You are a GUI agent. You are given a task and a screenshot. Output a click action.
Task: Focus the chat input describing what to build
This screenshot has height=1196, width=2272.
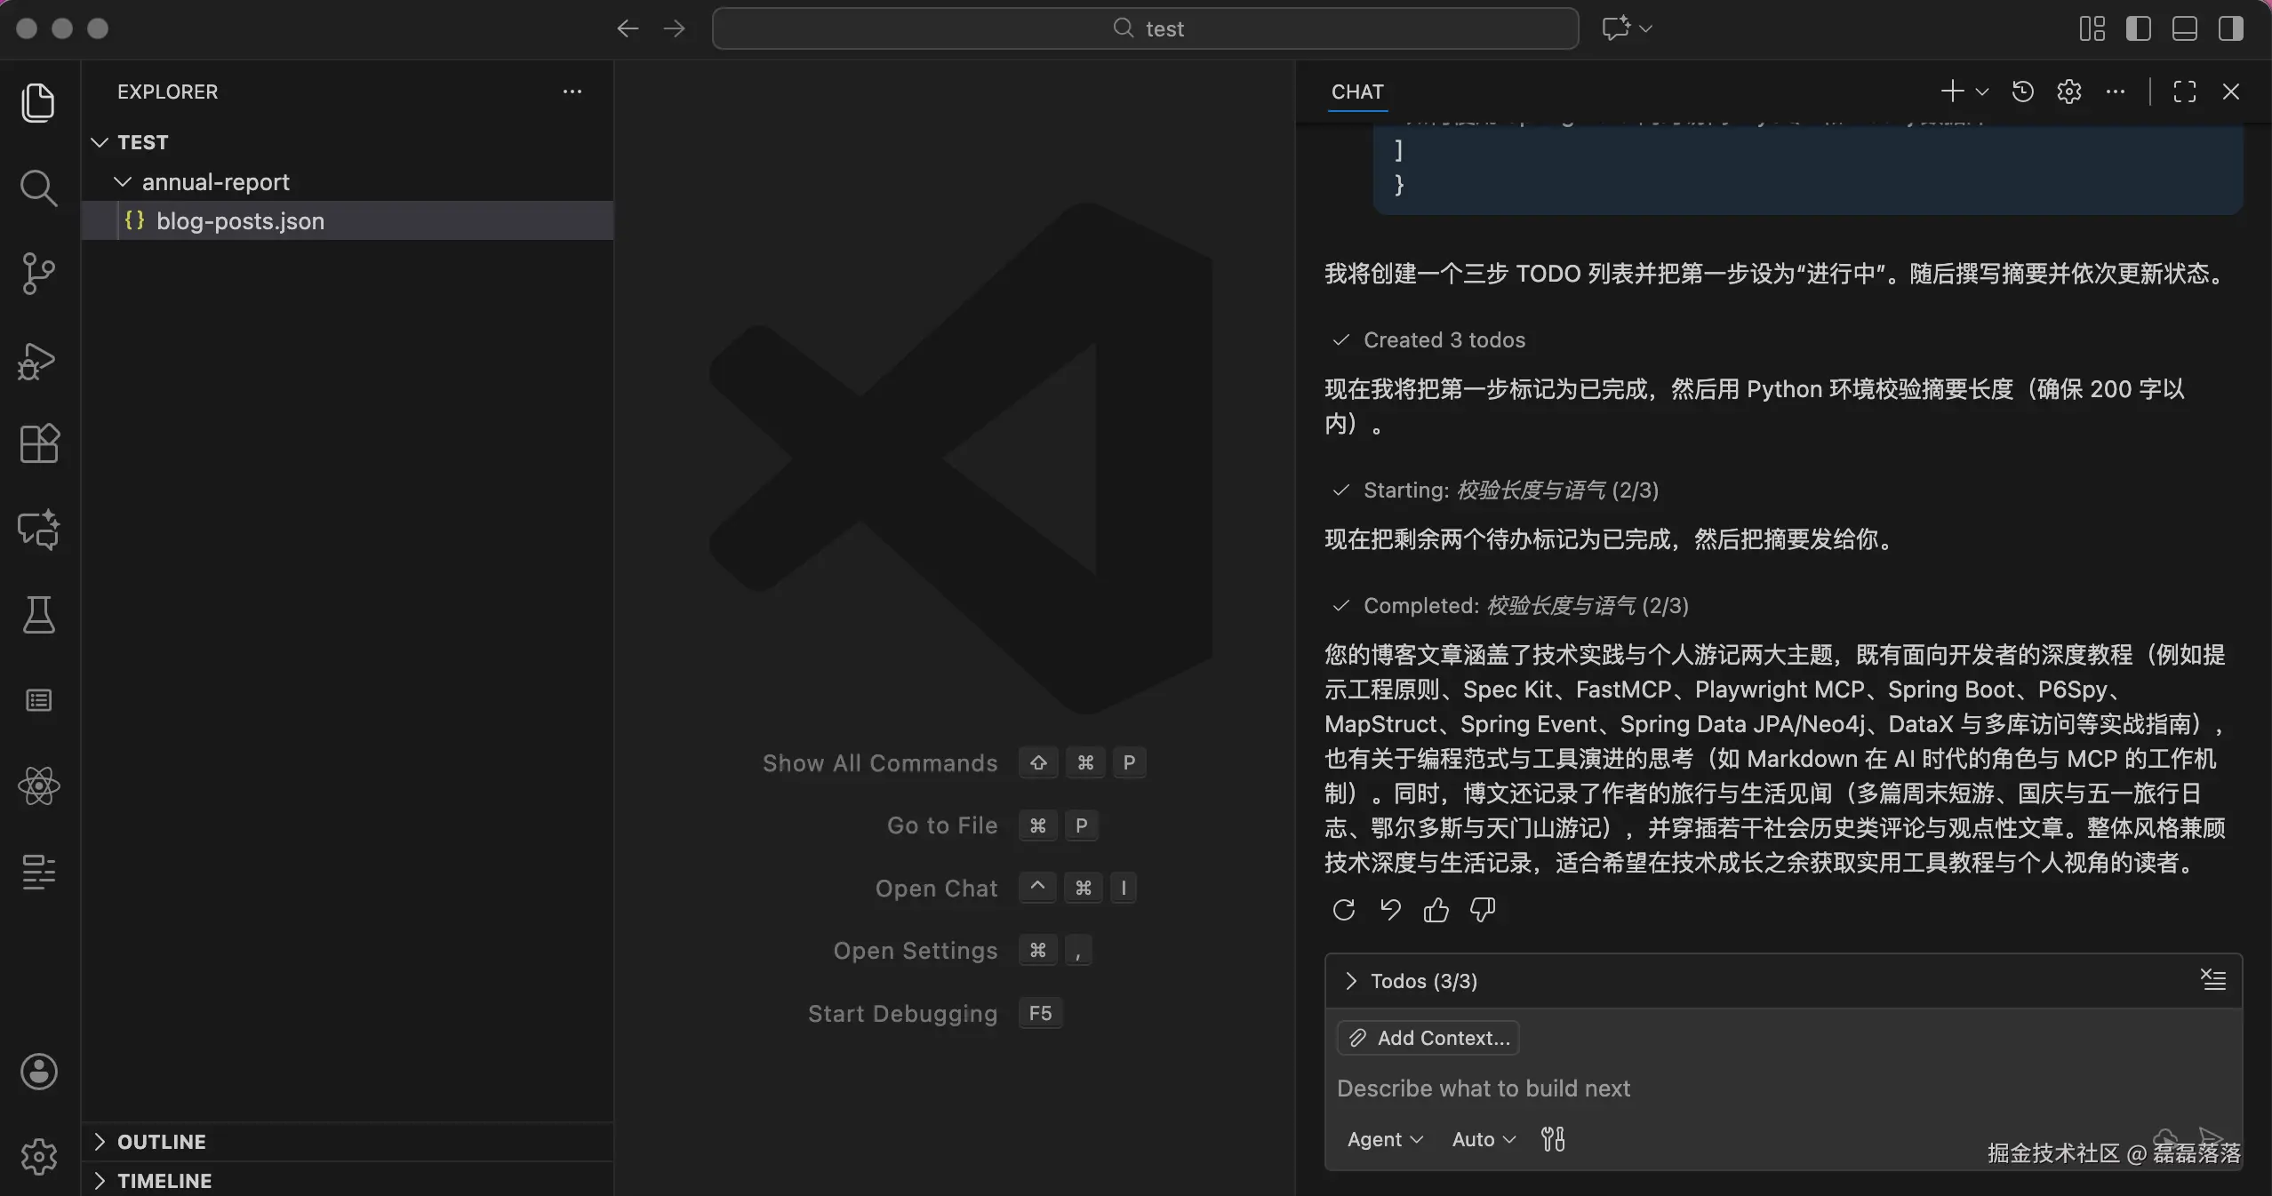click(1689, 1088)
